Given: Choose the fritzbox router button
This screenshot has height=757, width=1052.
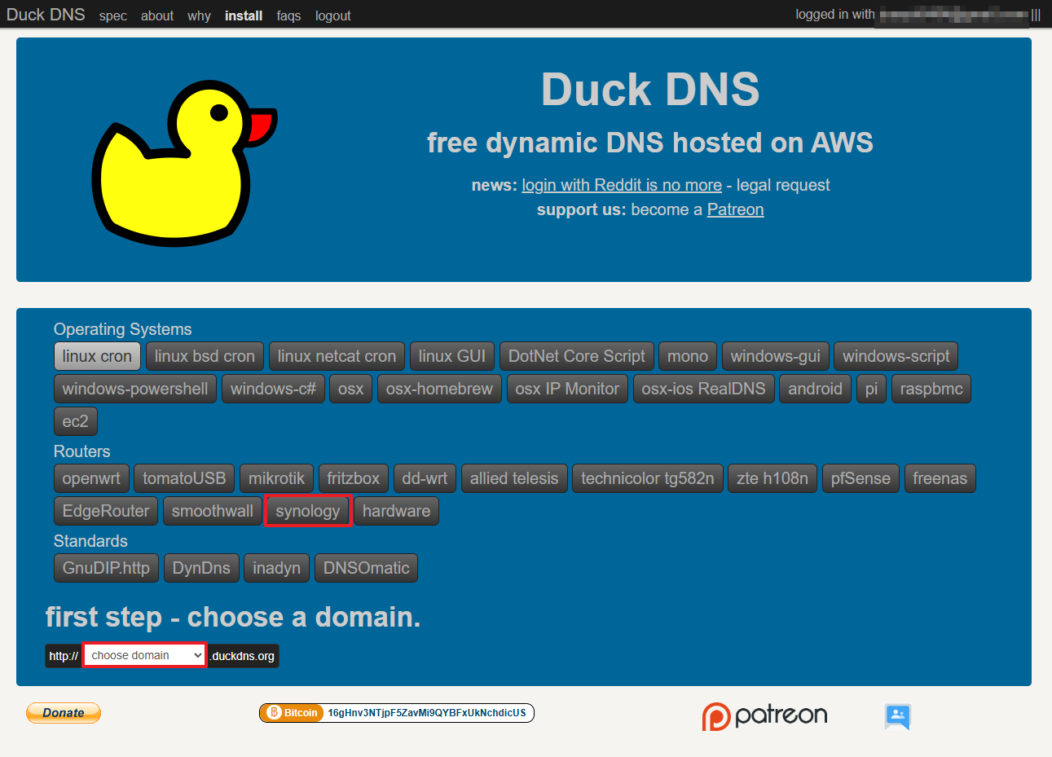Looking at the screenshot, I should tap(354, 478).
